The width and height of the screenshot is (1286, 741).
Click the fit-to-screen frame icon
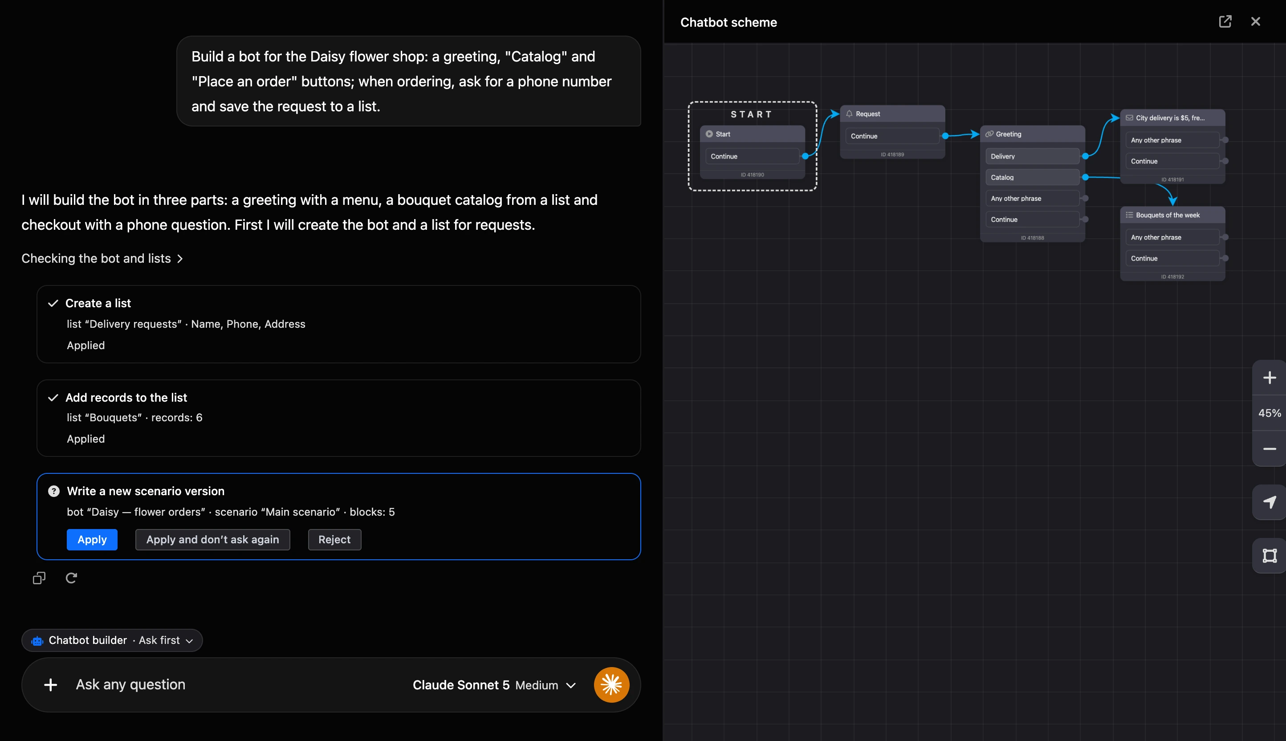(1269, 556)
